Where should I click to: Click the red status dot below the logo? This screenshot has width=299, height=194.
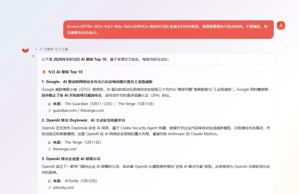click(x=33, y=56)
